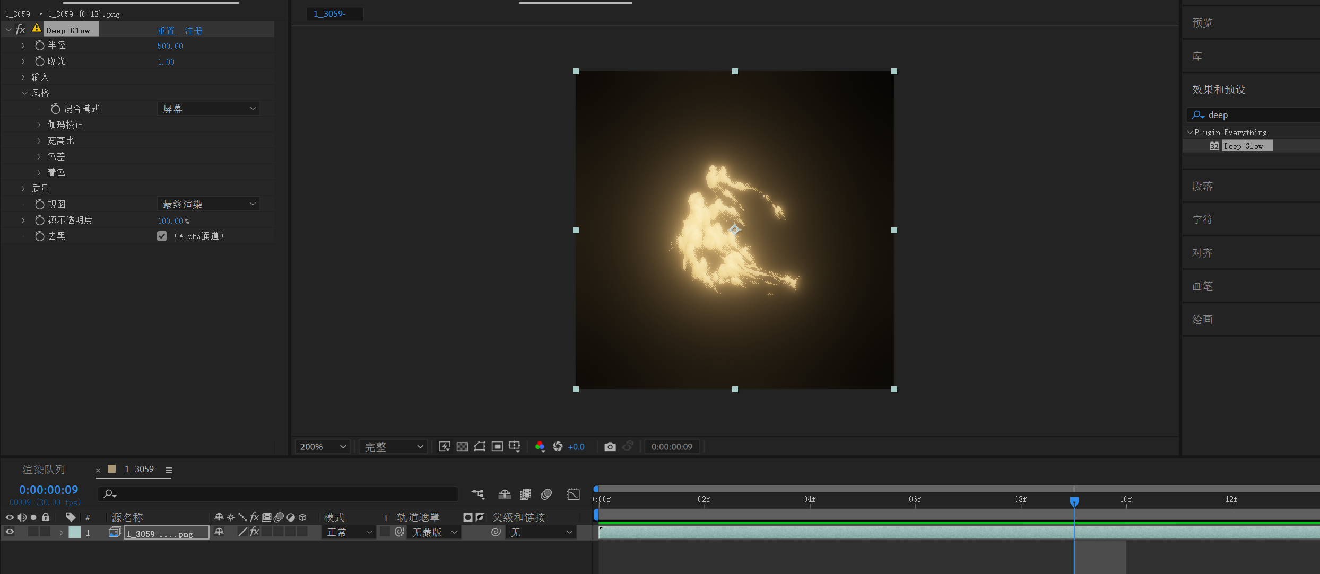Toggle mask and shape path visibility icon
Viewport: 1320px width, 574px height.
click(x=480, y=447)
